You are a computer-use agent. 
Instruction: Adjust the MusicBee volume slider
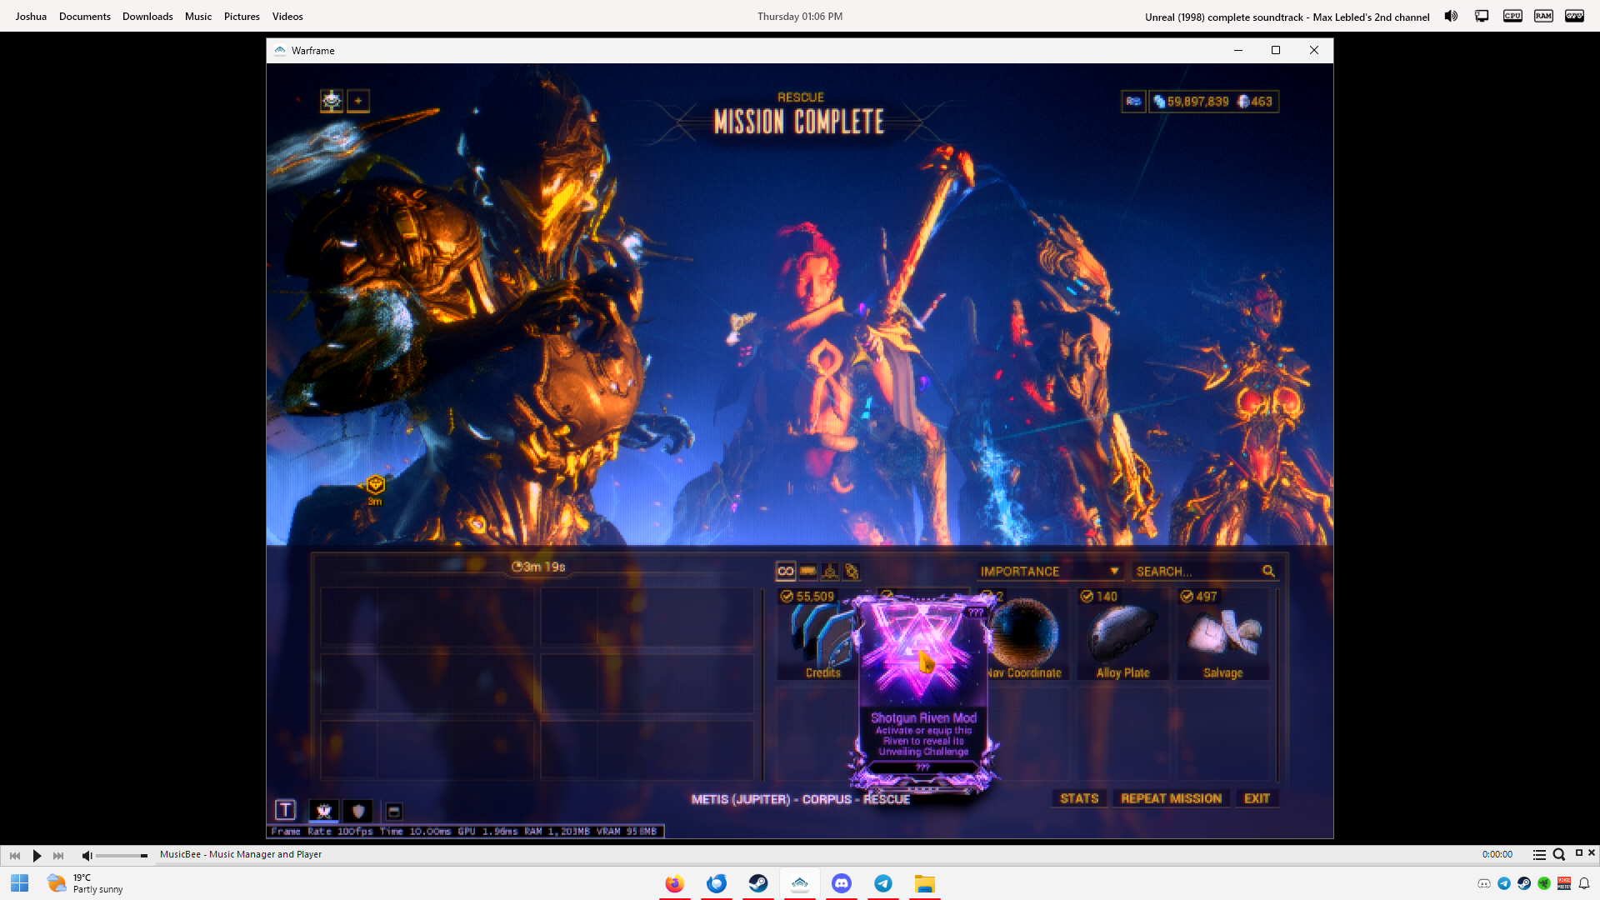(x=122, y=855)
